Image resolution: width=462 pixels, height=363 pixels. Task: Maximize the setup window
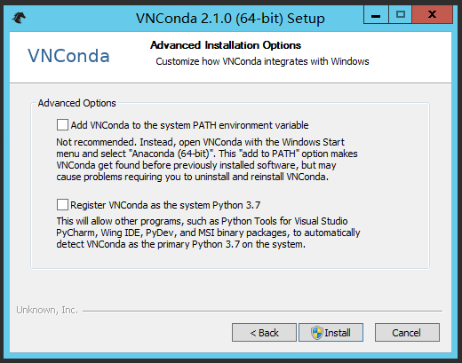click(401, 15)
